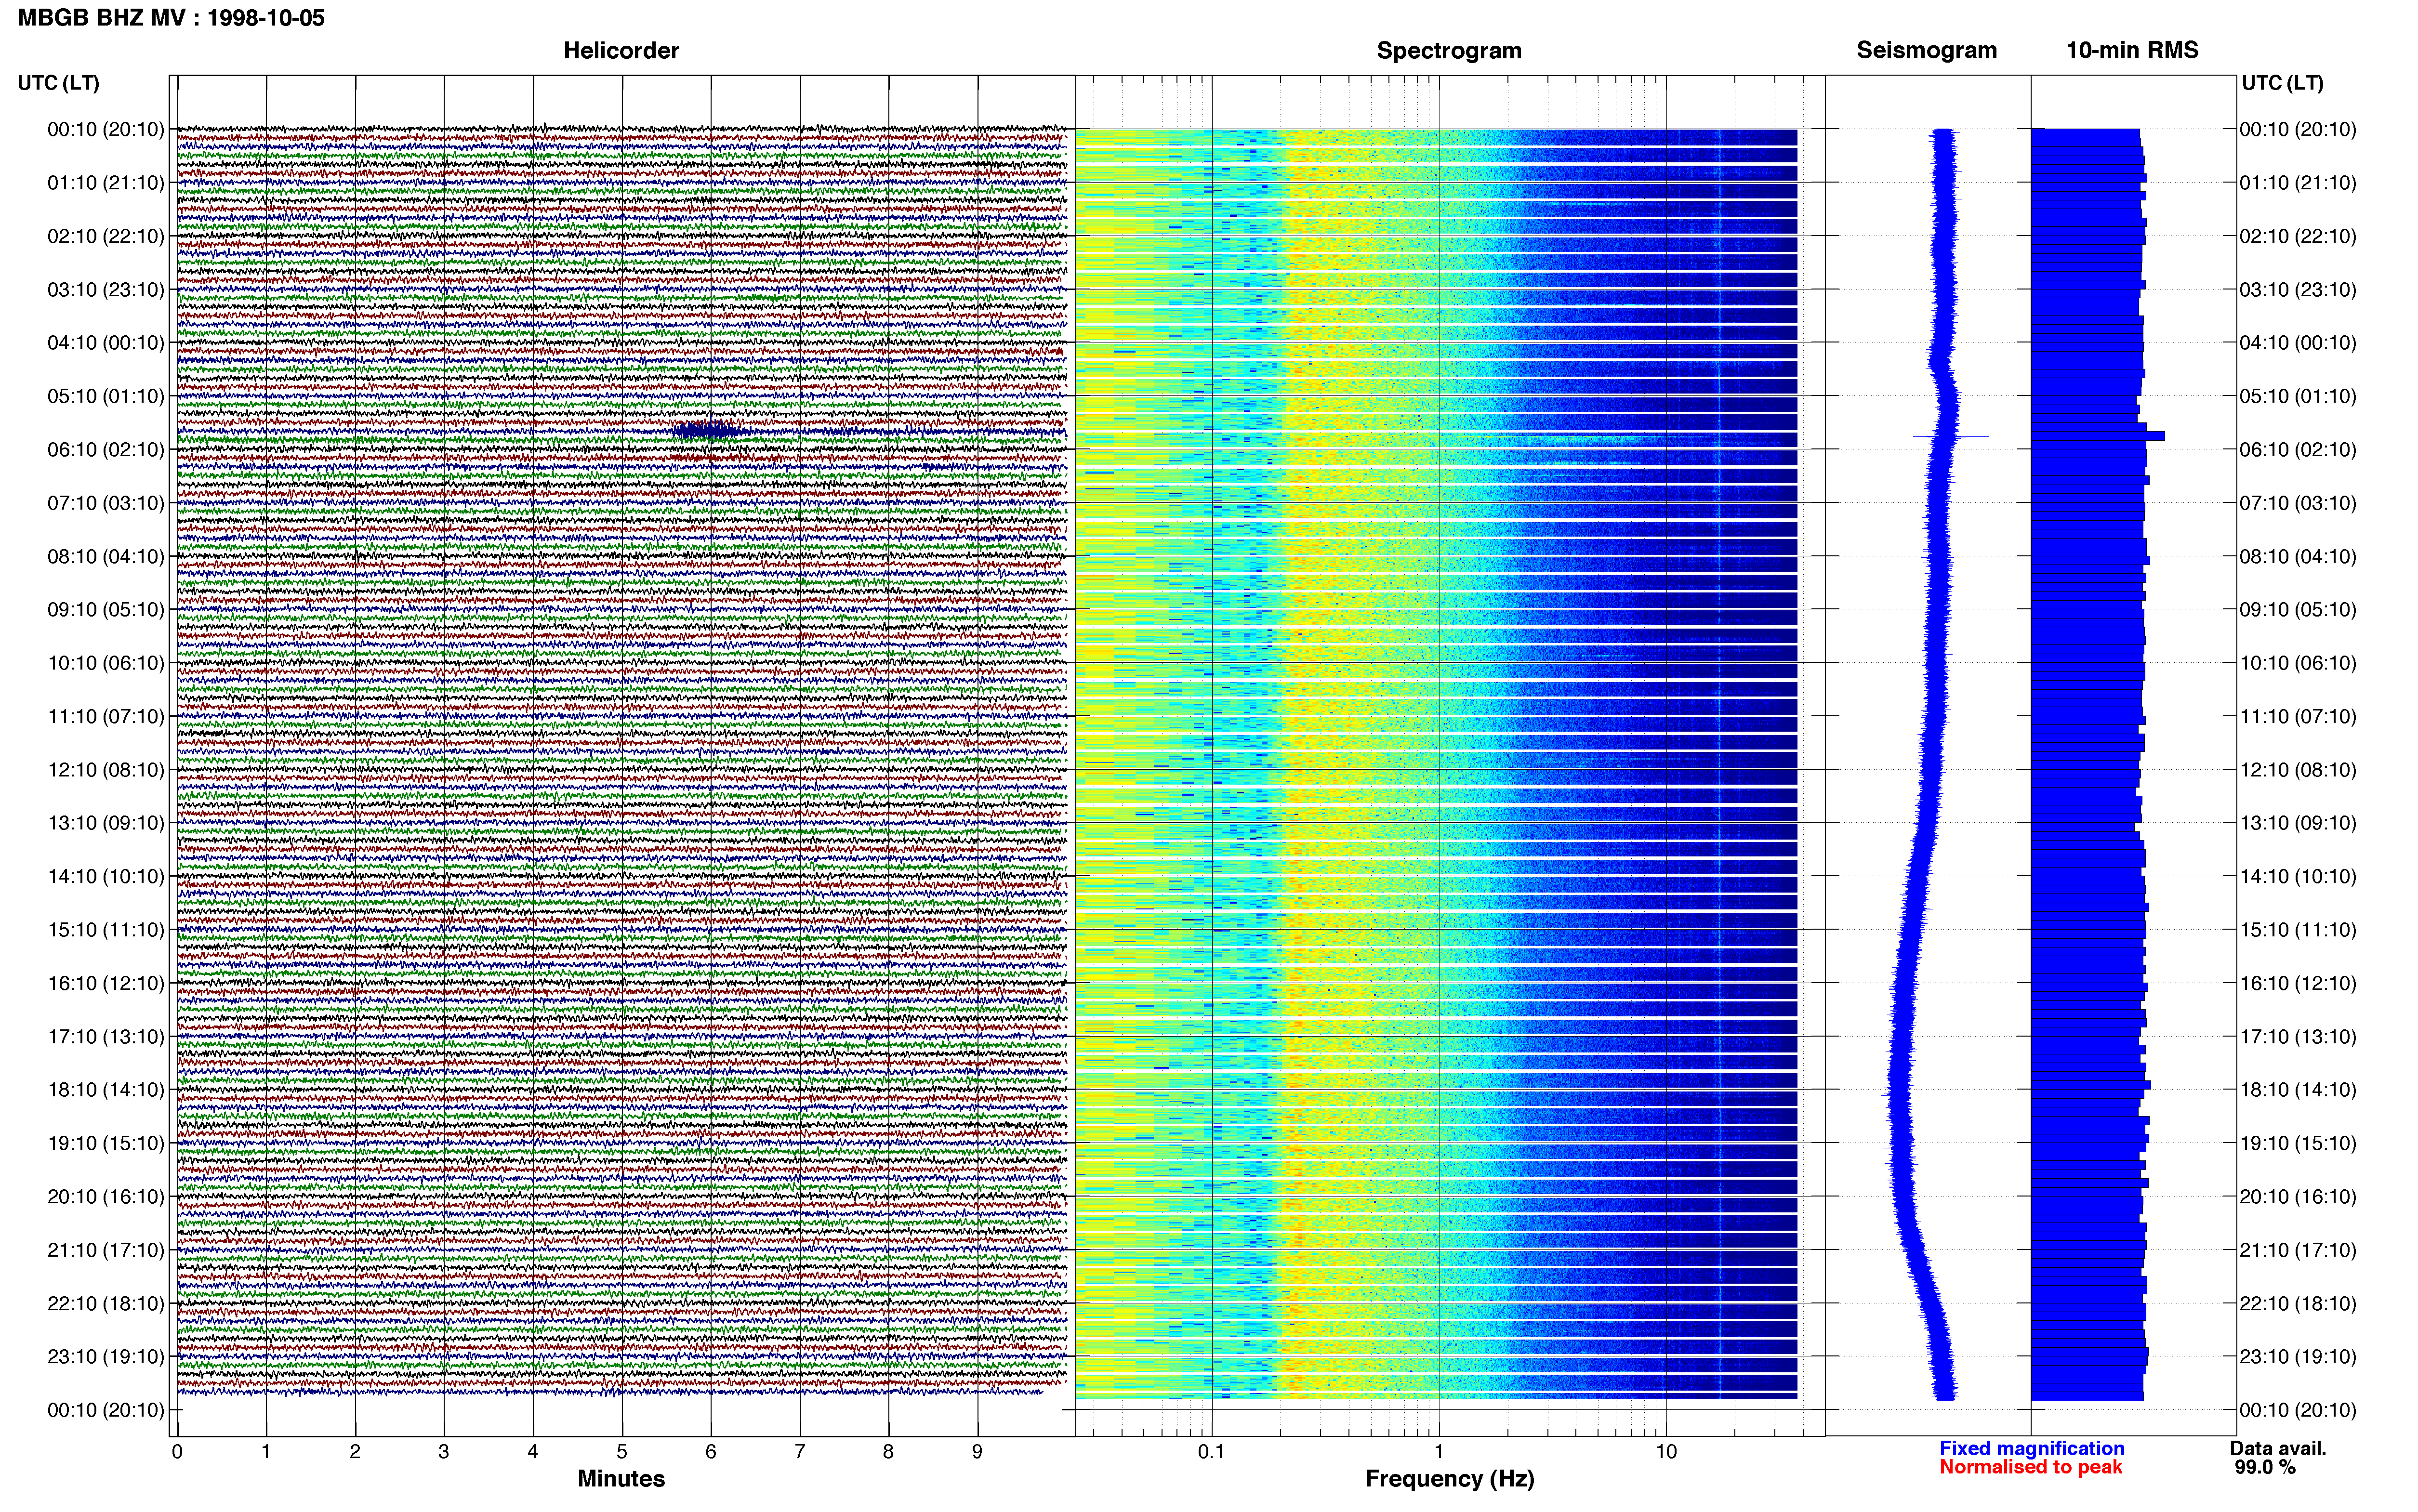Viewport: 2418px width, 1512px height.
Task: Click the 'Frequency (Hz)' x-axis label
Action: pos(1449,1479)
